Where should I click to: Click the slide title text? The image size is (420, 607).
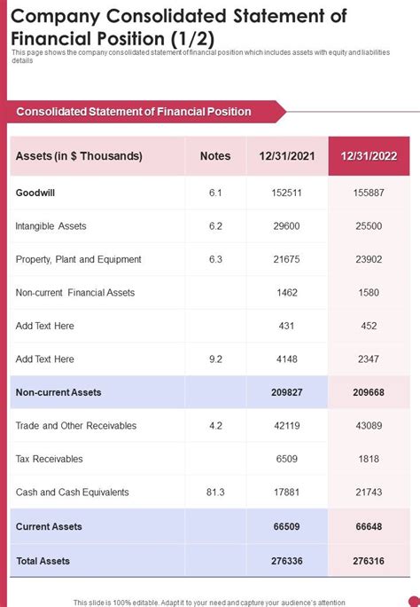pos(179,28)
